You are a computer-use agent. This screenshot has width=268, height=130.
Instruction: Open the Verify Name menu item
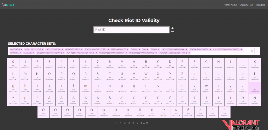click(230, 5)
